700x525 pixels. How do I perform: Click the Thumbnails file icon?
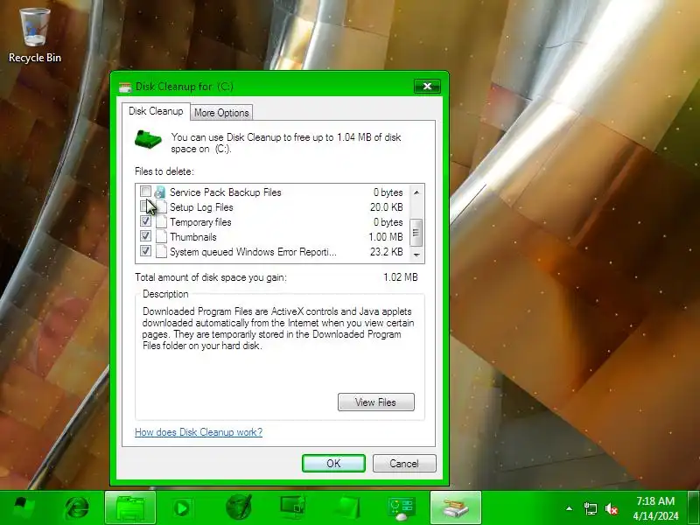point(161,236)
